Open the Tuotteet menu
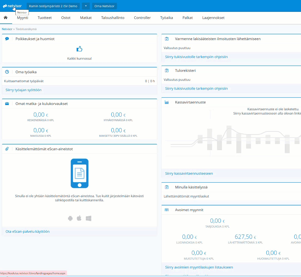This screenshot has height=277, width=301. 45,18
